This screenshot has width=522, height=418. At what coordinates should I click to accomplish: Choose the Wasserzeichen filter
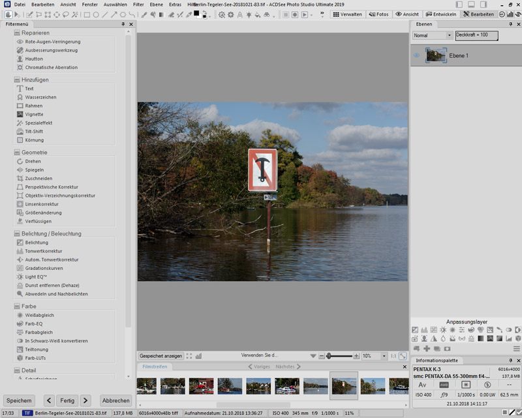coord(40,97)
